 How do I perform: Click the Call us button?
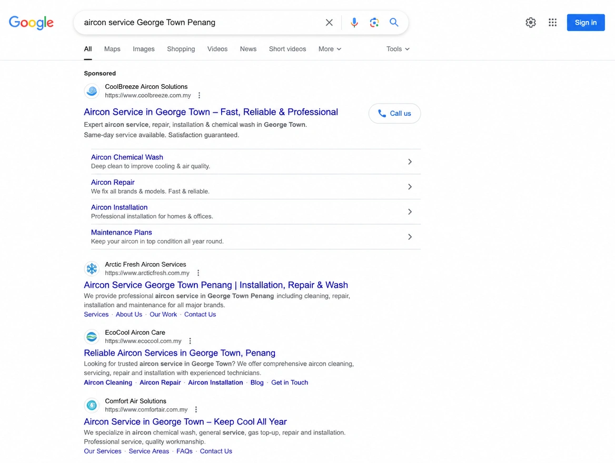click(394, 113)
